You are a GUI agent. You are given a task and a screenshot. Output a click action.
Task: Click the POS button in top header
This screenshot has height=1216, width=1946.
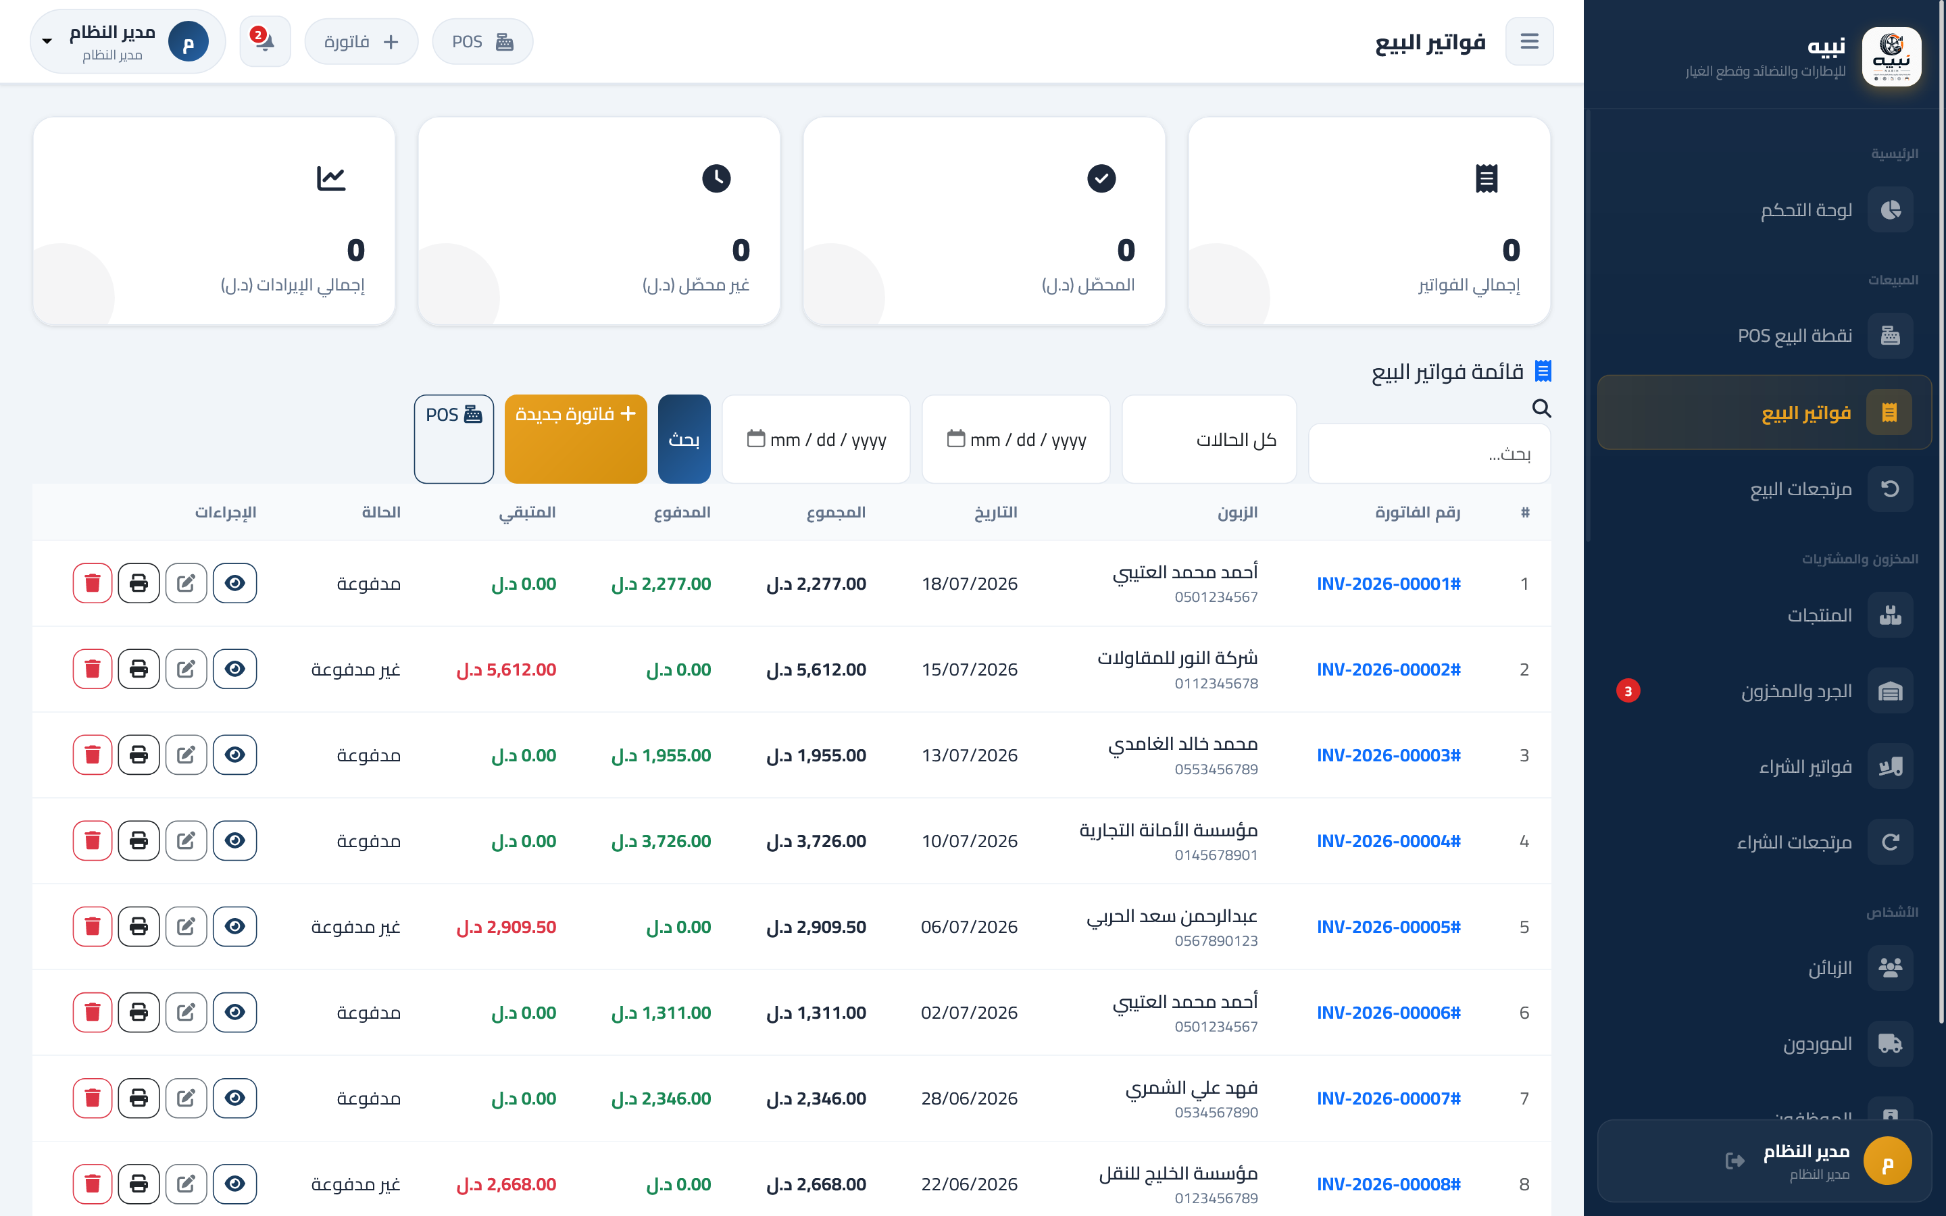click(482, 41)
